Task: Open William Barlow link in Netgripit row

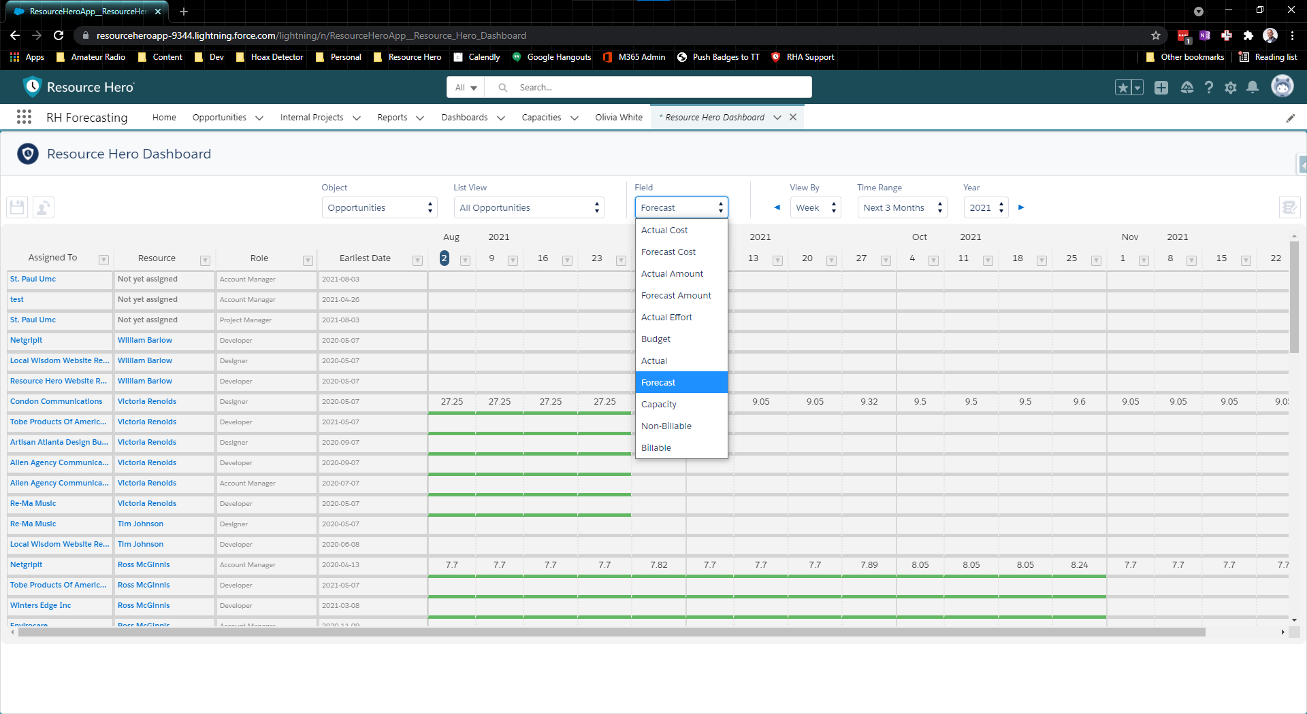Action: pos(144,340)
